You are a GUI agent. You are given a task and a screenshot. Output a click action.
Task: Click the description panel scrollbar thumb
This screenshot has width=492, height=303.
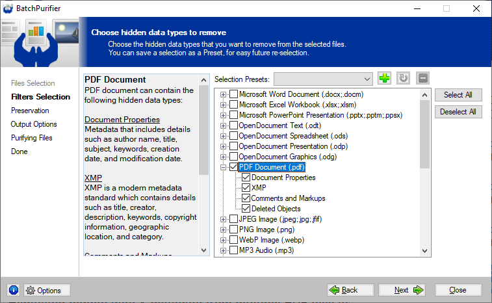coord(203,130)
